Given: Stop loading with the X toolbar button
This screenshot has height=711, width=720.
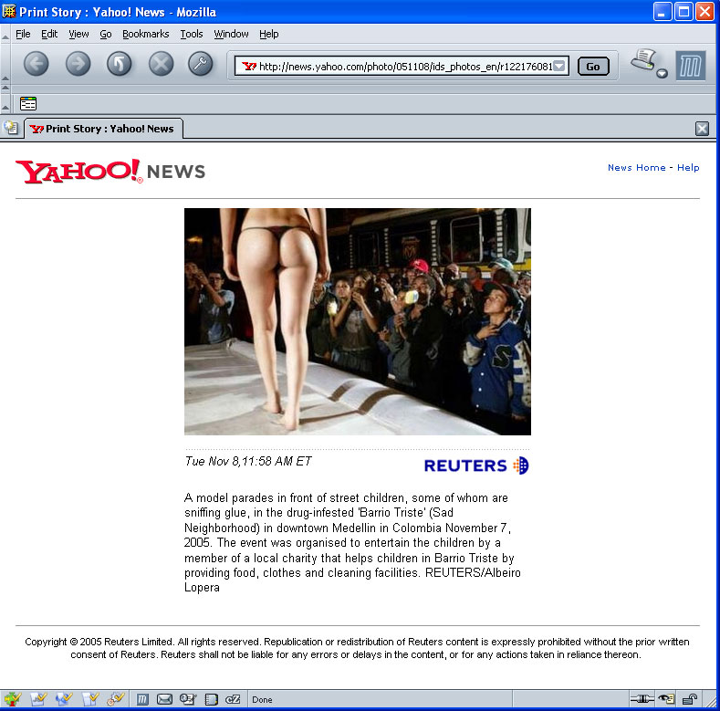Looking at the screenshot, I should pos(161,63).
